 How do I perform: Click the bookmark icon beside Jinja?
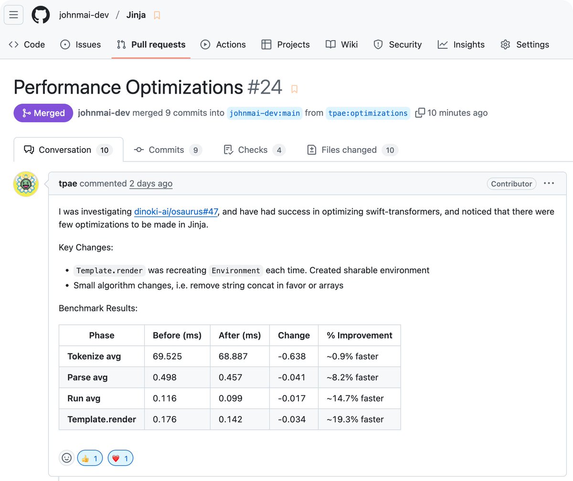click(x=157, y=15)
